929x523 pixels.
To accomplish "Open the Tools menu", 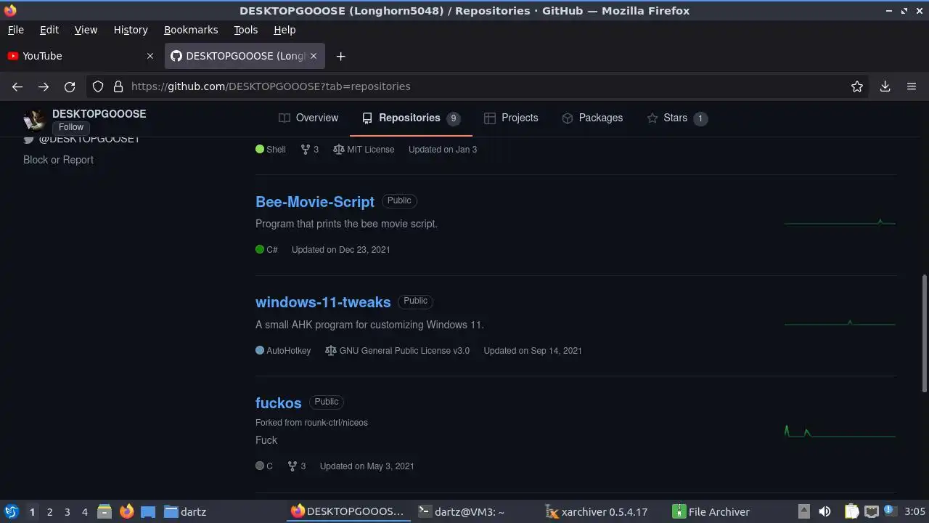I will click(245, 30).
